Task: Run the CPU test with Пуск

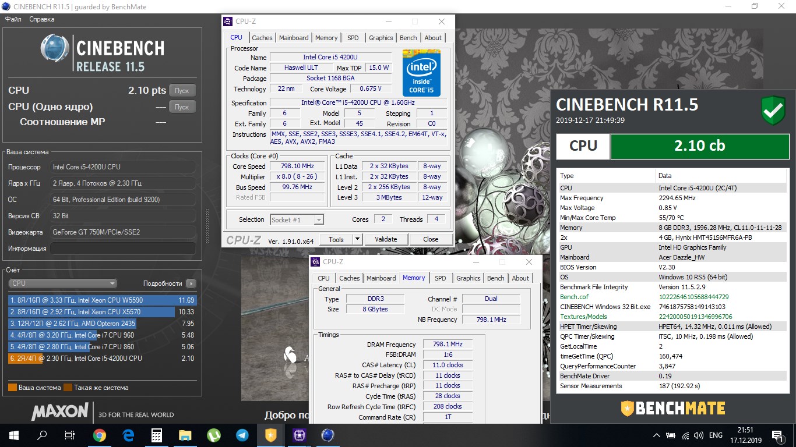Action: (x=182, y=91)
